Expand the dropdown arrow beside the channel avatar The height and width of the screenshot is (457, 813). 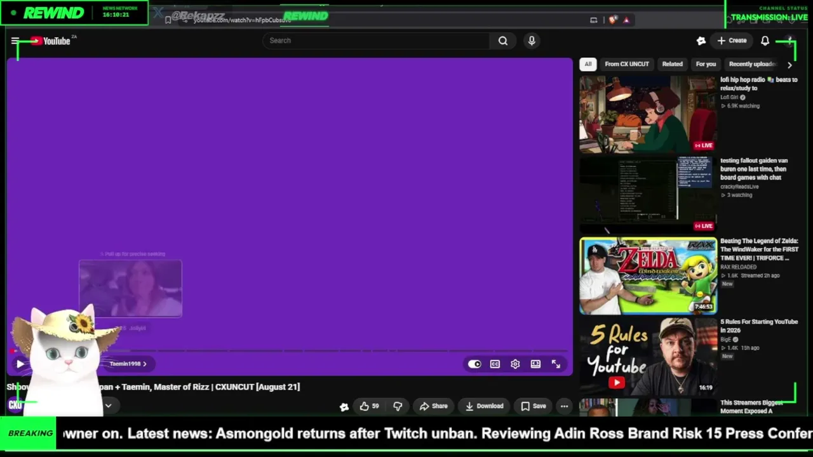(108, 406)
